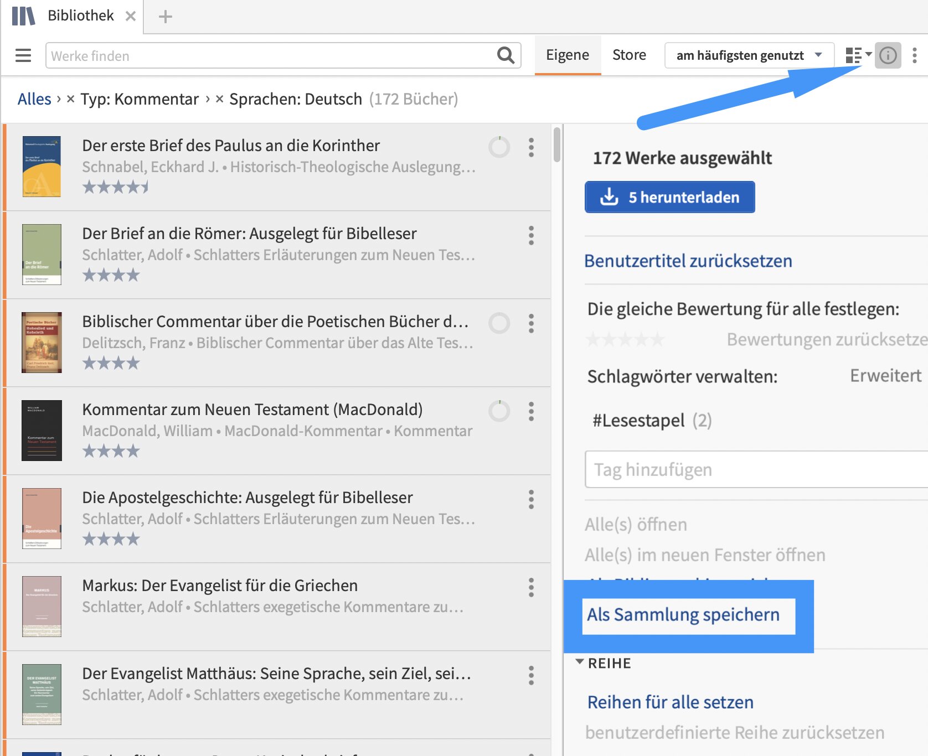The width and height of the screenshot is (928, 756).
Task: Remove the Sprachen: Deutsch filter
Action: pos(219,99)
